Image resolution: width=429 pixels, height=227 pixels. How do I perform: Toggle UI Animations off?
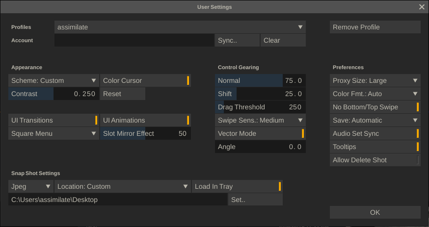click(145, 120)
